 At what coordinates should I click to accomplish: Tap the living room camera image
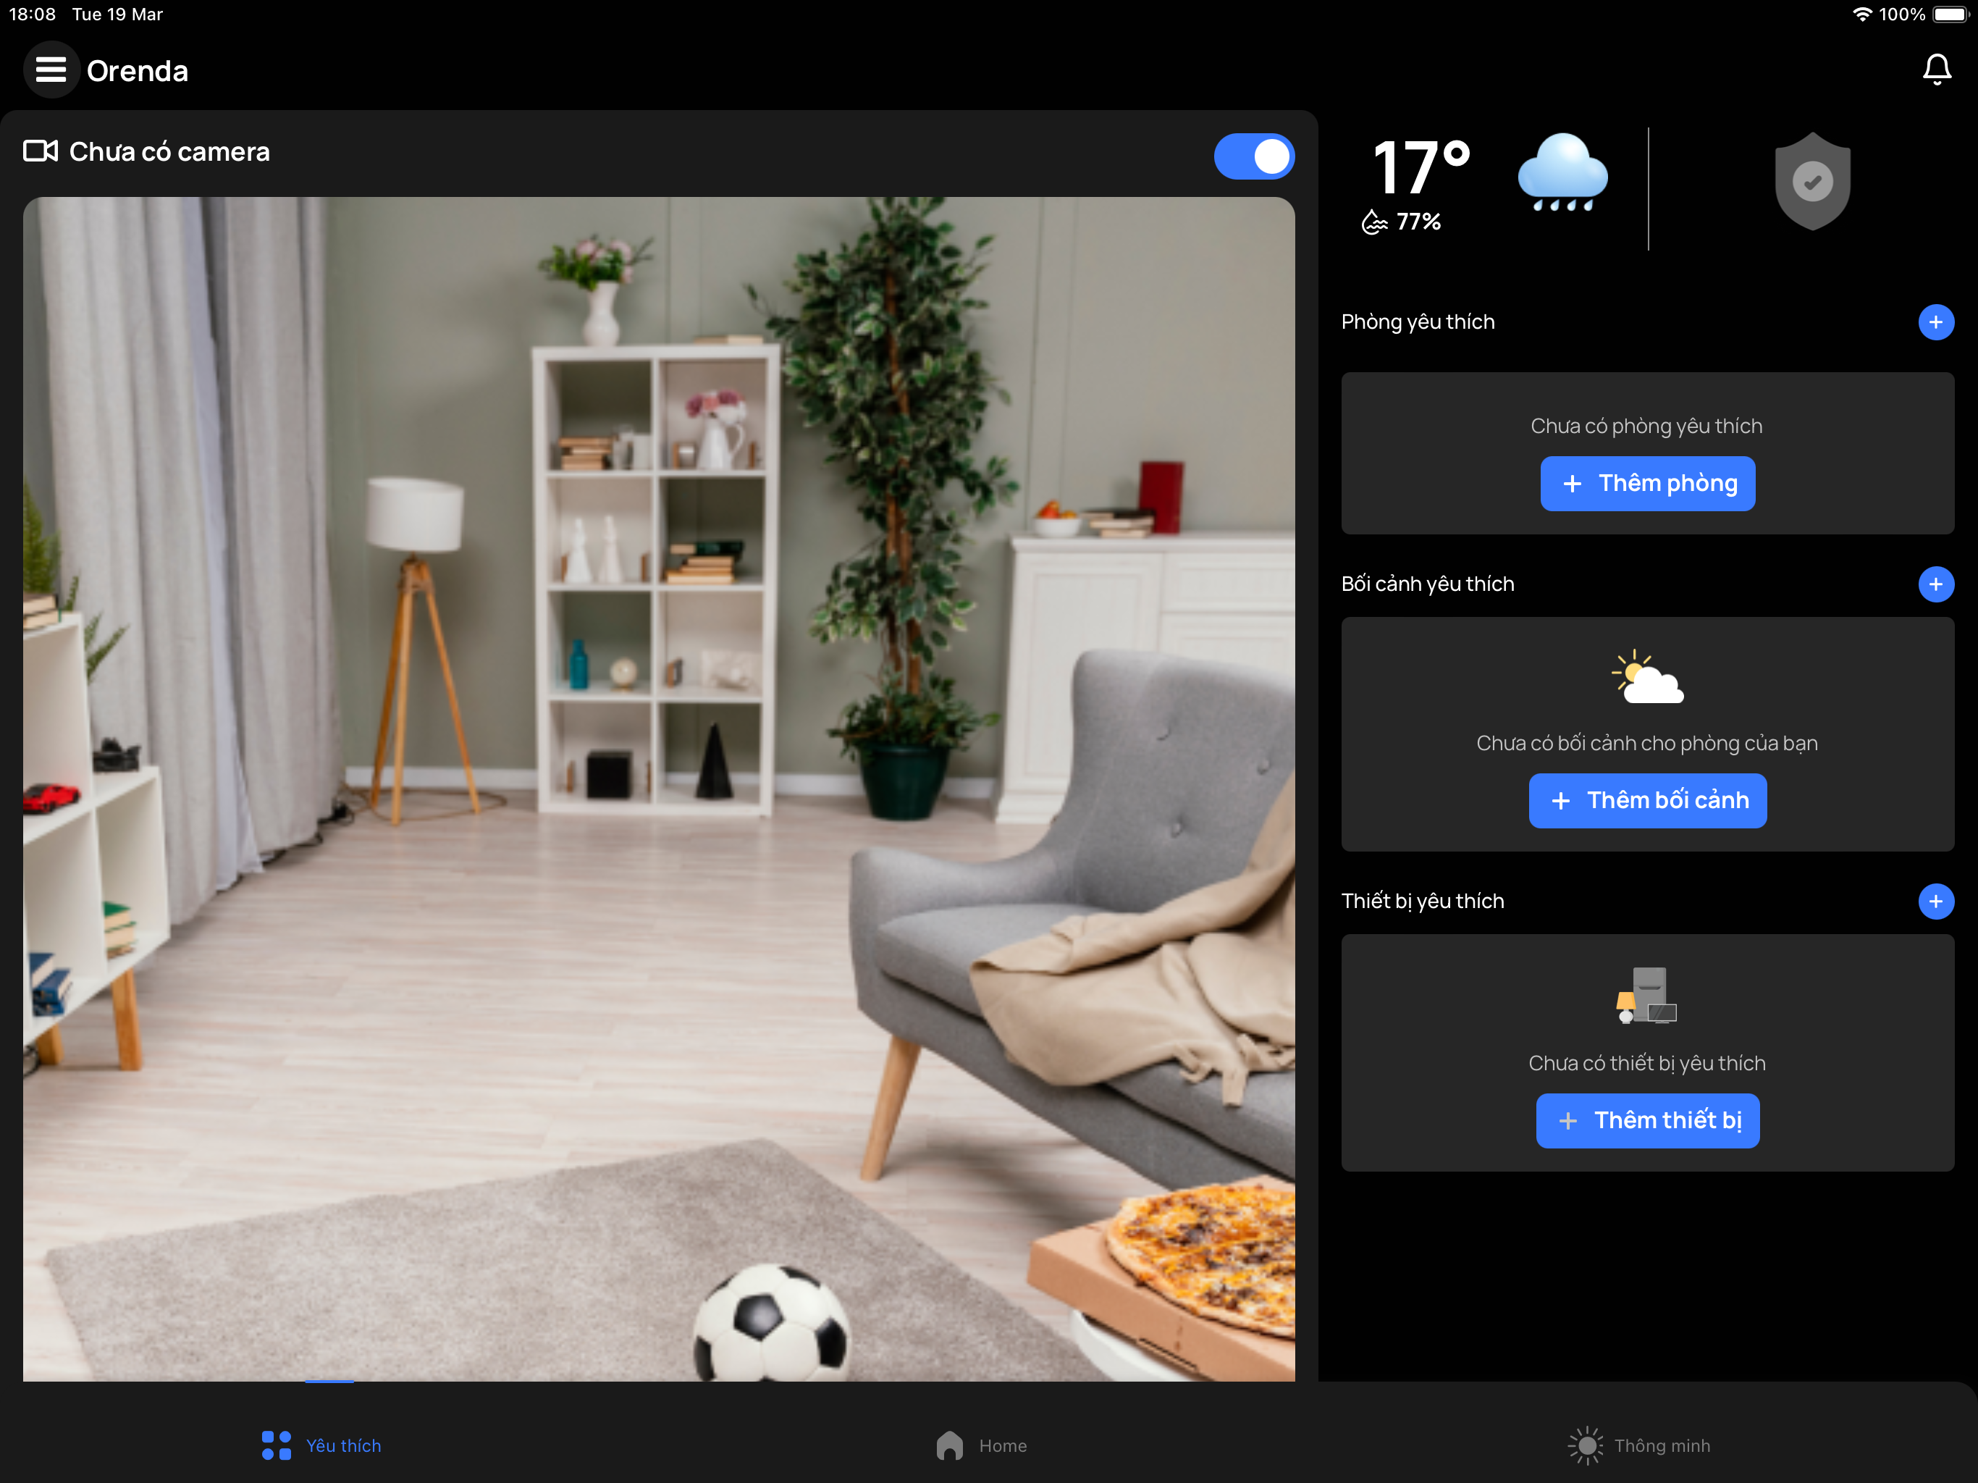[658, 789]
